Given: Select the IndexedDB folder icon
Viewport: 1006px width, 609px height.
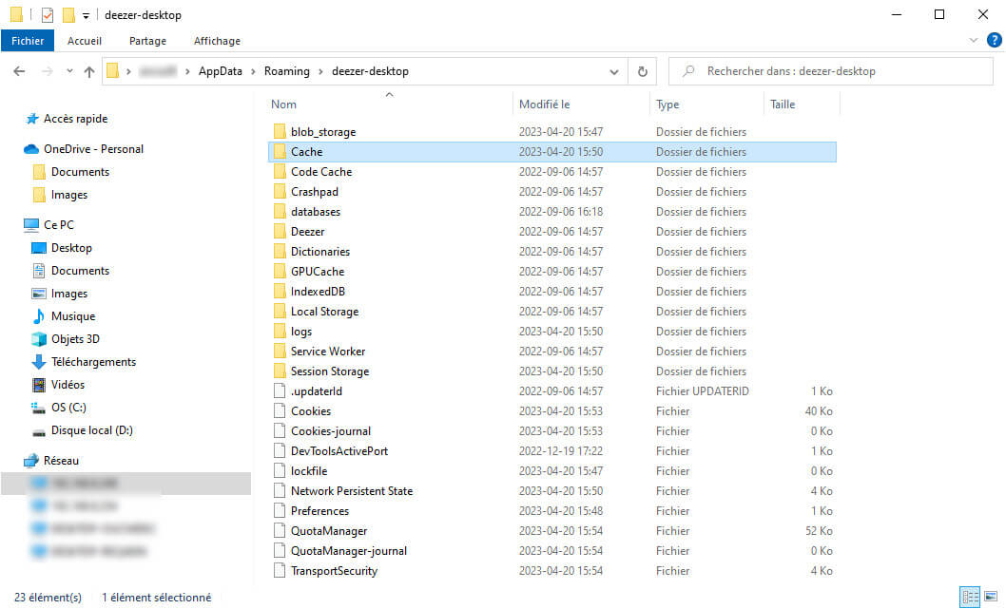Looking at the screenshot, I should coord(280,291).
